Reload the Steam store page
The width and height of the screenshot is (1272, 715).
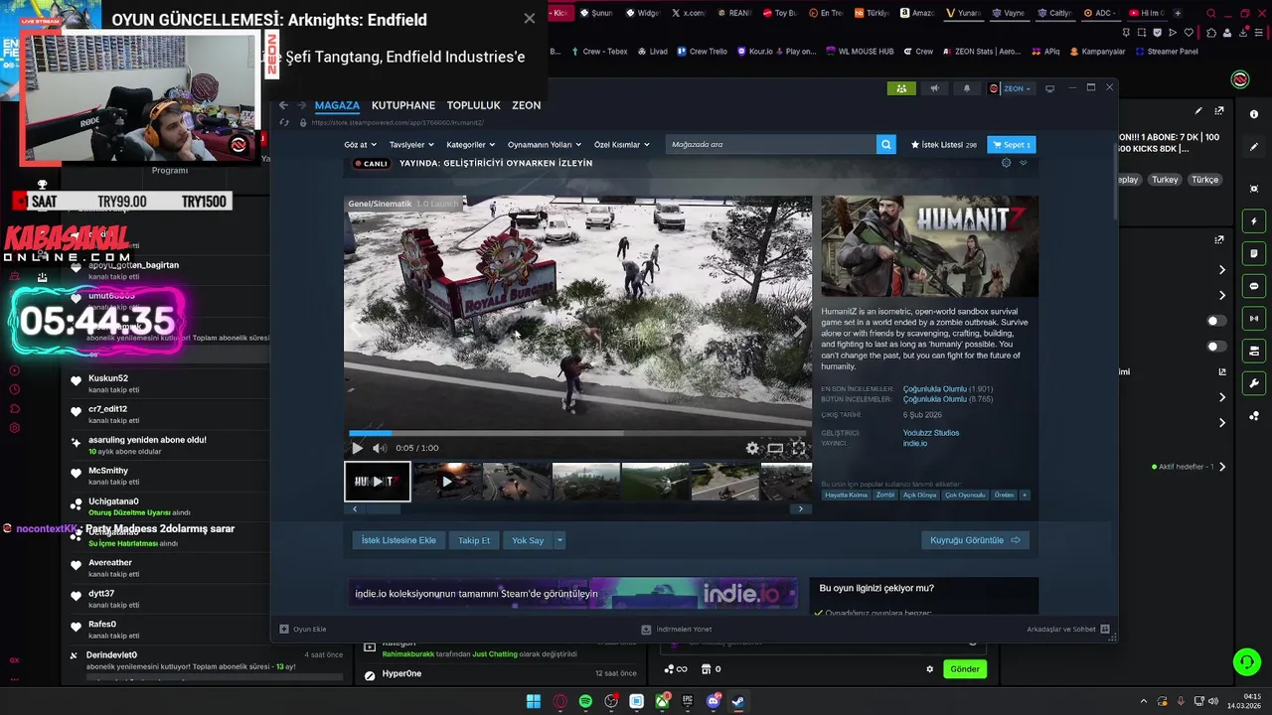(x=285, y=122)
